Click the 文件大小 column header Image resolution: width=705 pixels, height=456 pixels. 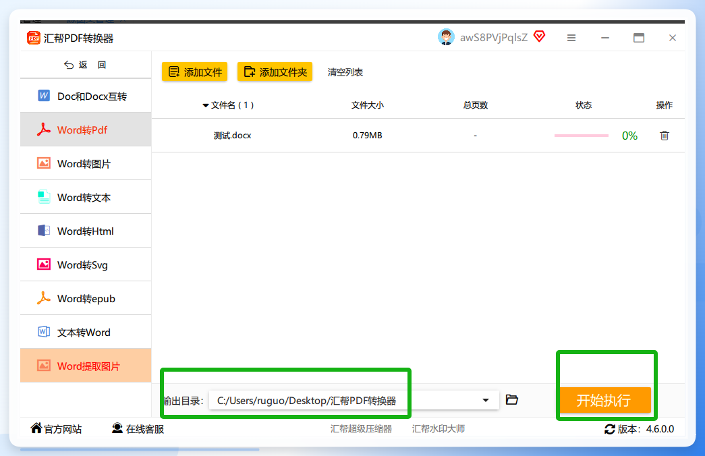(x=367, y=105)
